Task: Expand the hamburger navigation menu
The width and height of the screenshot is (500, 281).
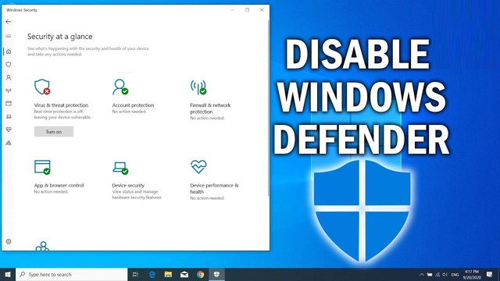Action: coord(9,36)
